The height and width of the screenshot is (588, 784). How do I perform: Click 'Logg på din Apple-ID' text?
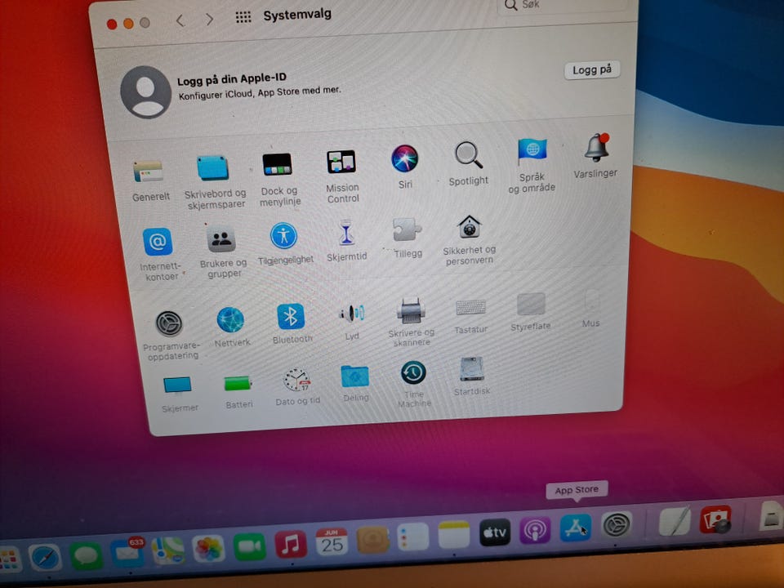point(232,79)
